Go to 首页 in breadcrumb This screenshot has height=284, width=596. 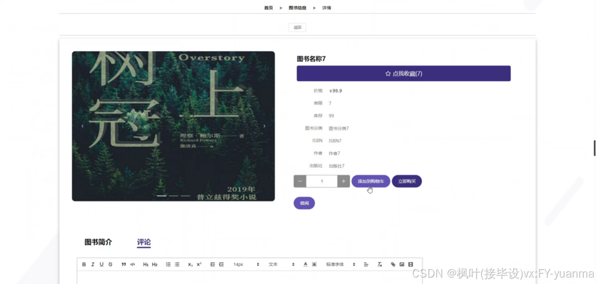tap(268, 8)
